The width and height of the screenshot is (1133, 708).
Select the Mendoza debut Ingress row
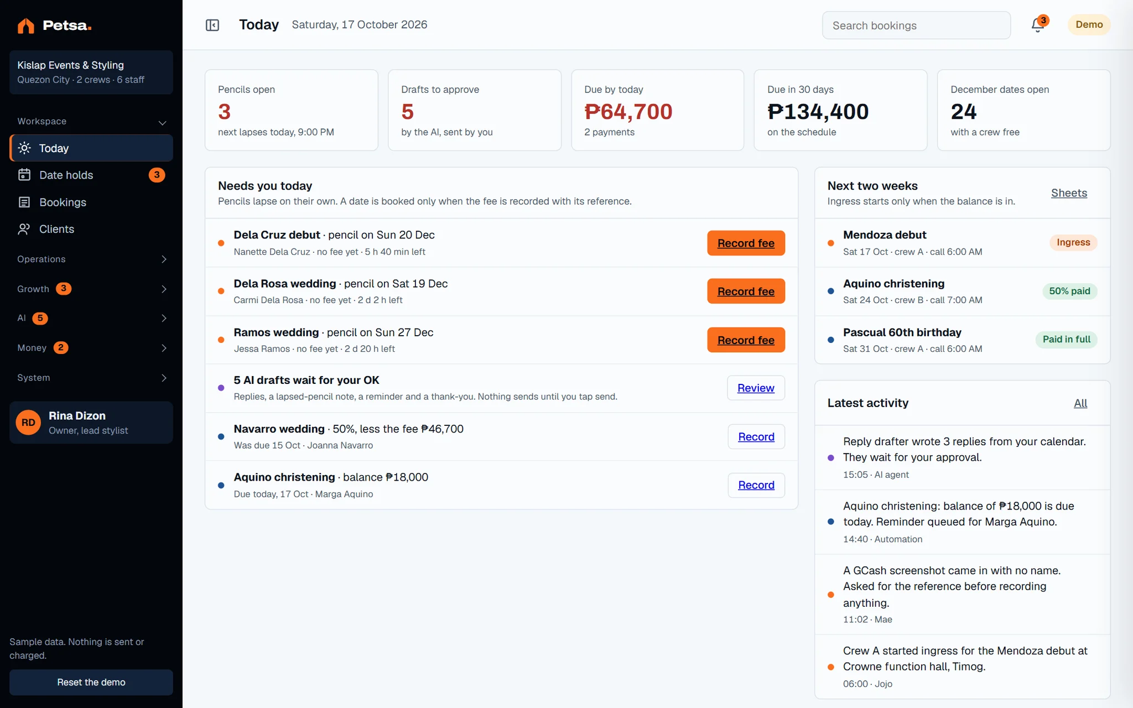[962, 243]
